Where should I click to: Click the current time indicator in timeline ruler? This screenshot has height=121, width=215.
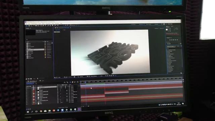click(86, 82)
